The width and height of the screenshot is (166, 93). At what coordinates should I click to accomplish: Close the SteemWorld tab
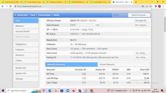click(131, 2)
